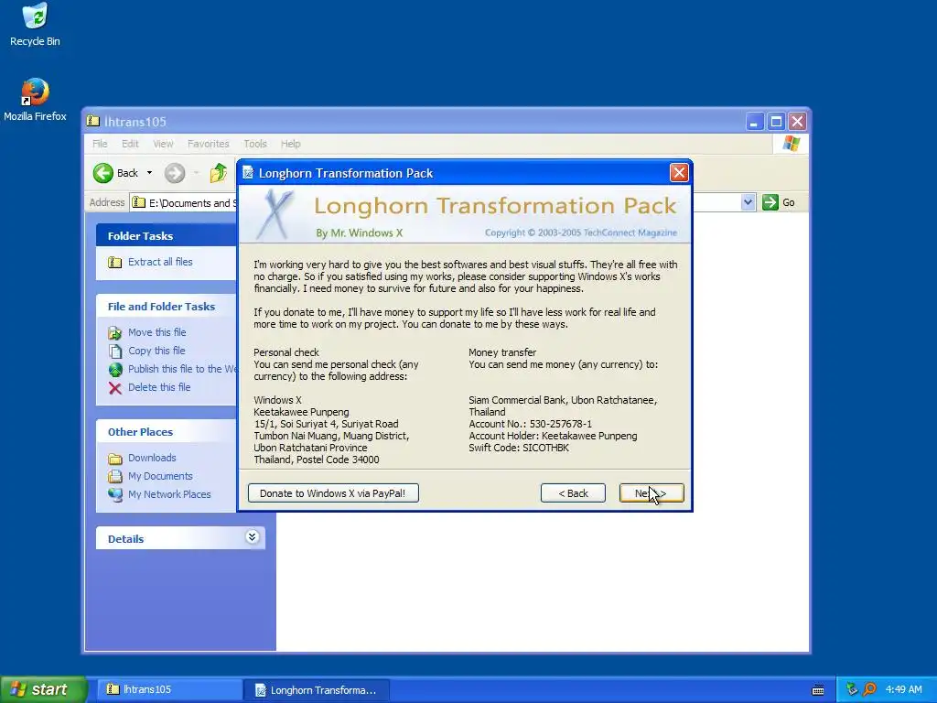This screenshot has height=703, width=937.
Task: Open Downloads under Other Places
Action: tap(152, 458)
